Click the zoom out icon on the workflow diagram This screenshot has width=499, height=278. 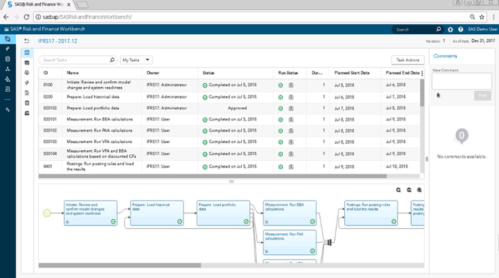409,190
